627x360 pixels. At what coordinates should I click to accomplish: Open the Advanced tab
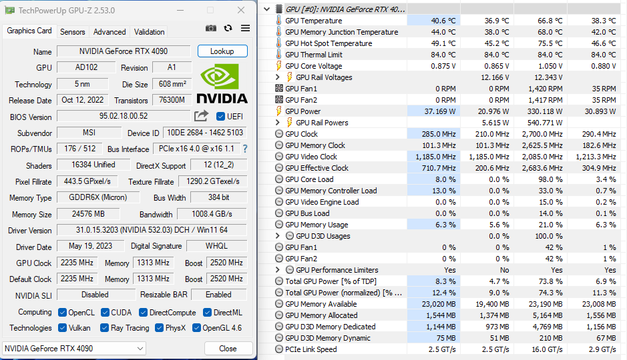pyautogui.click(x=110, y=32)
